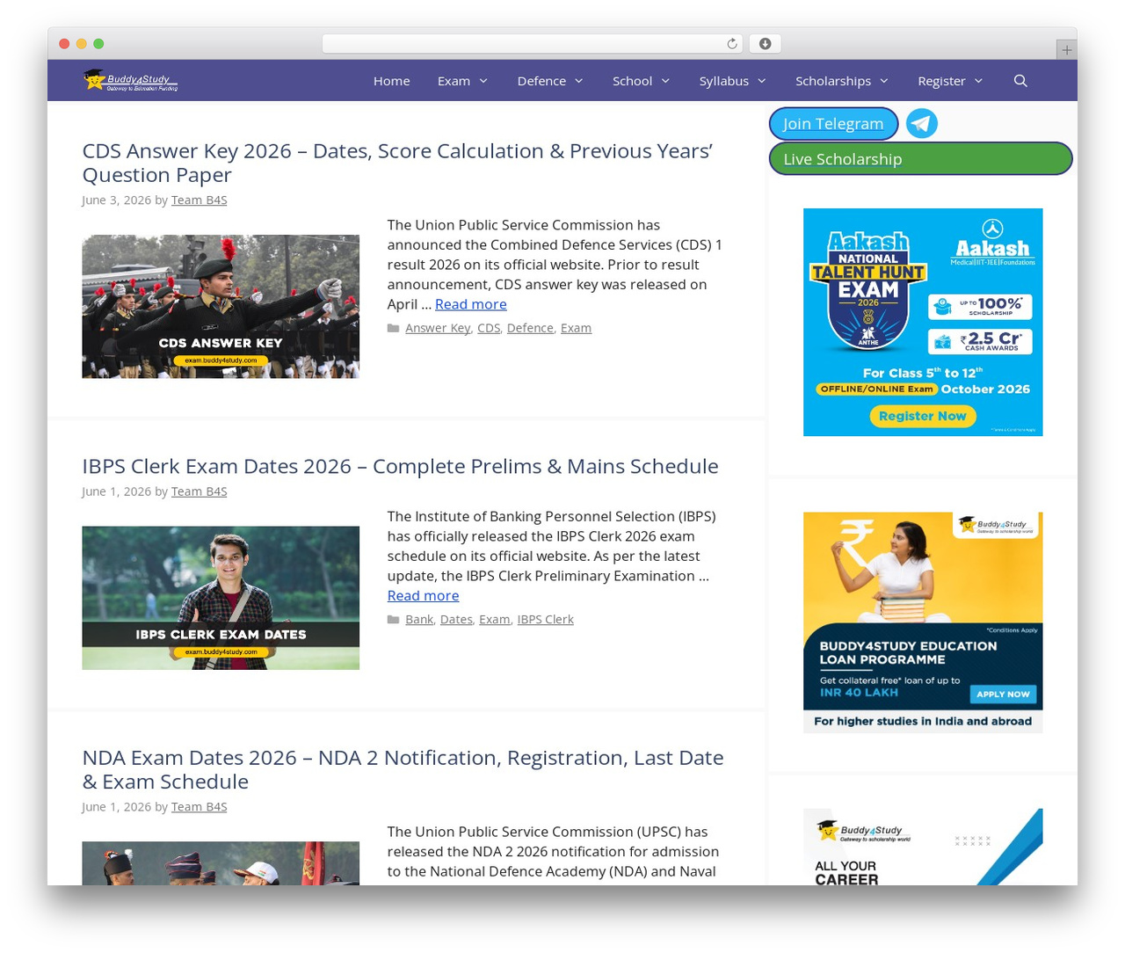Screen dimensions: 1125x953
Task: Expand the Register menu chevron
Action: 979,81
